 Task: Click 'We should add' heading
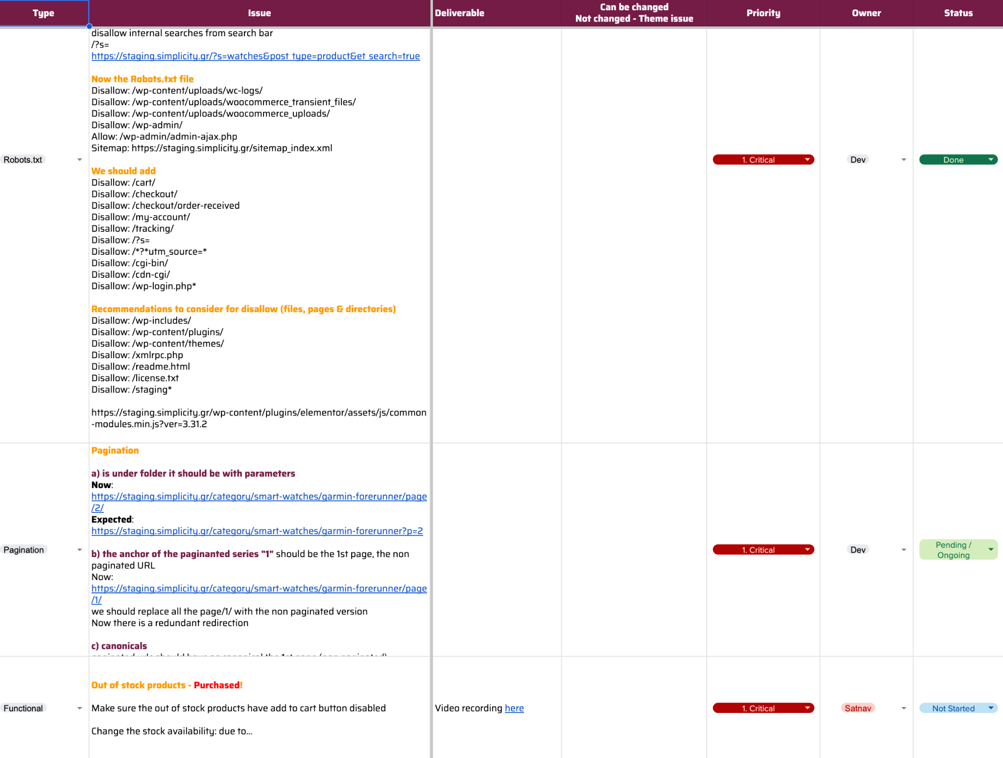point(123,171)
